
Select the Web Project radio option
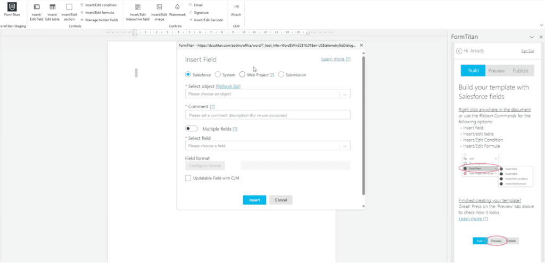[x=242, y=74]
